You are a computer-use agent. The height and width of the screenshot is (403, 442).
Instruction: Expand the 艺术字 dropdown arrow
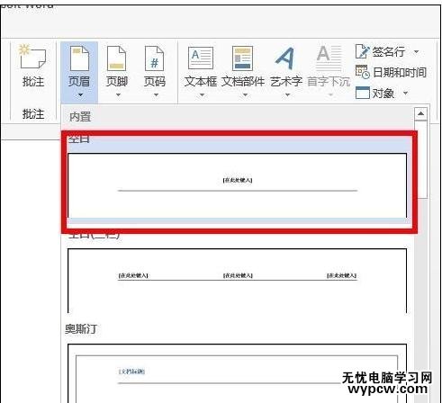pos(287,95)
